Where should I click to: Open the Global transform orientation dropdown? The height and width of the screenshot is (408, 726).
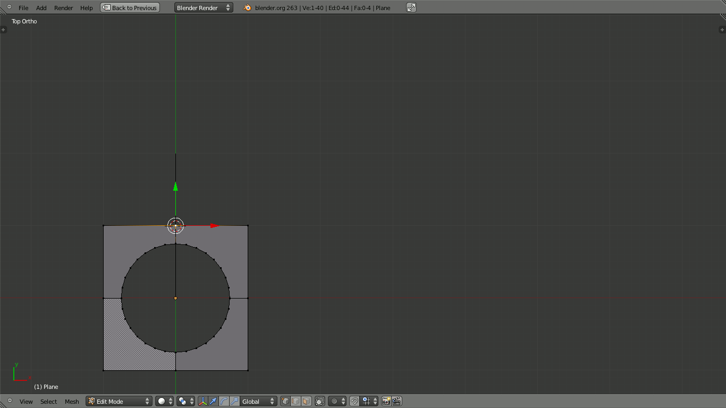257,401
